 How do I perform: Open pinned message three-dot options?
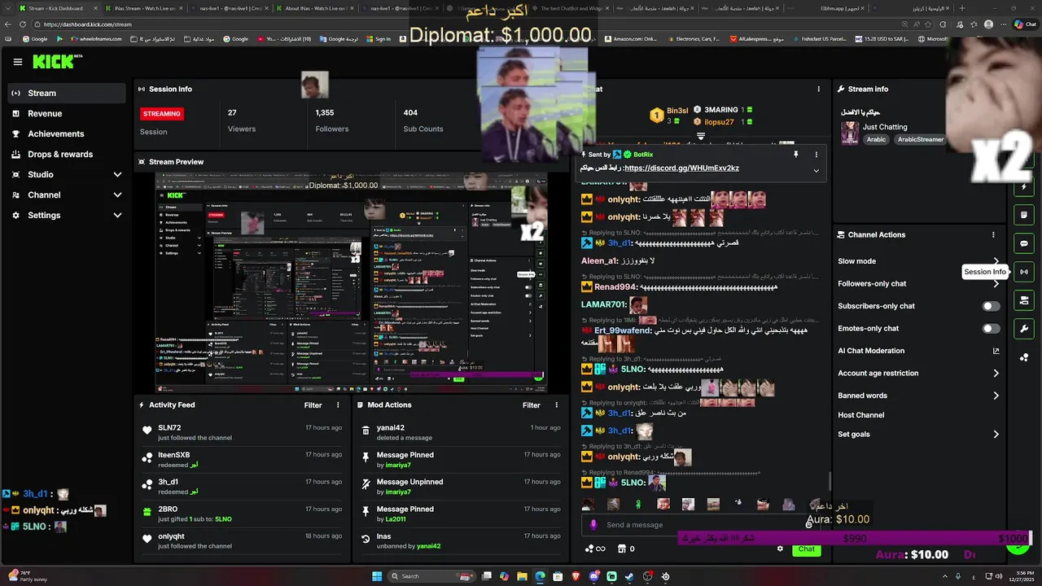(x=817, y=154)
